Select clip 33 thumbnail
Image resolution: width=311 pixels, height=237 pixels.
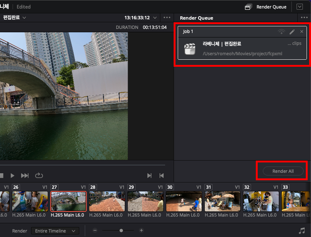tap(296, 201)
